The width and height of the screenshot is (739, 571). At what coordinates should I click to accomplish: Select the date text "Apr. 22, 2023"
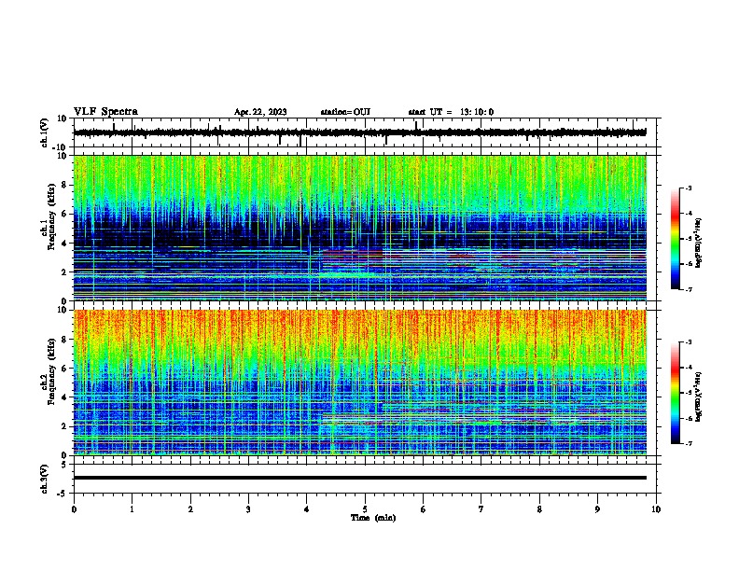[260, 112]
